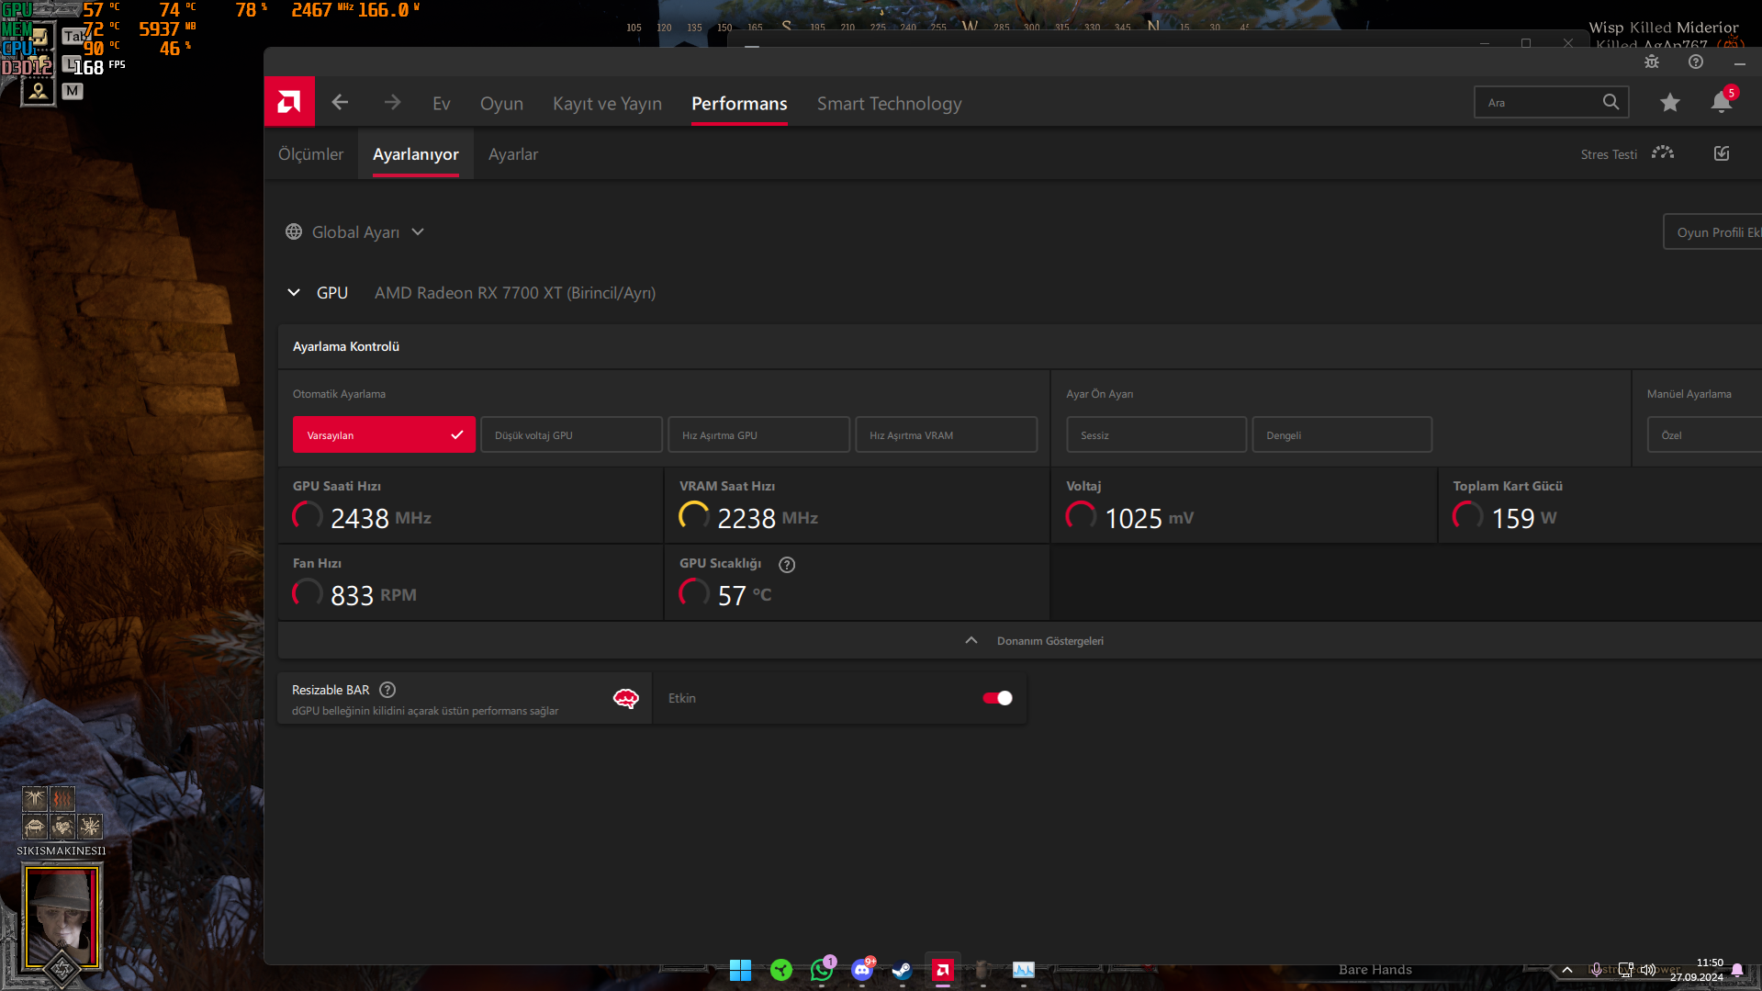This screenshot has width=1762, height=991.
Task: Open the Smart Technology tab
Action: point(889,104)
